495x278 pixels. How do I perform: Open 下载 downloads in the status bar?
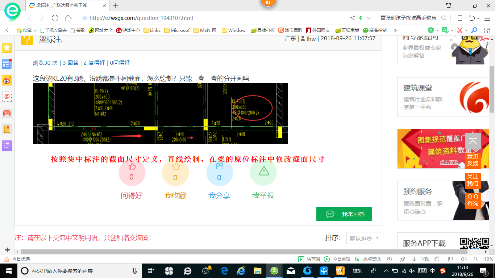pyautogui.click(x=420, y=259)
